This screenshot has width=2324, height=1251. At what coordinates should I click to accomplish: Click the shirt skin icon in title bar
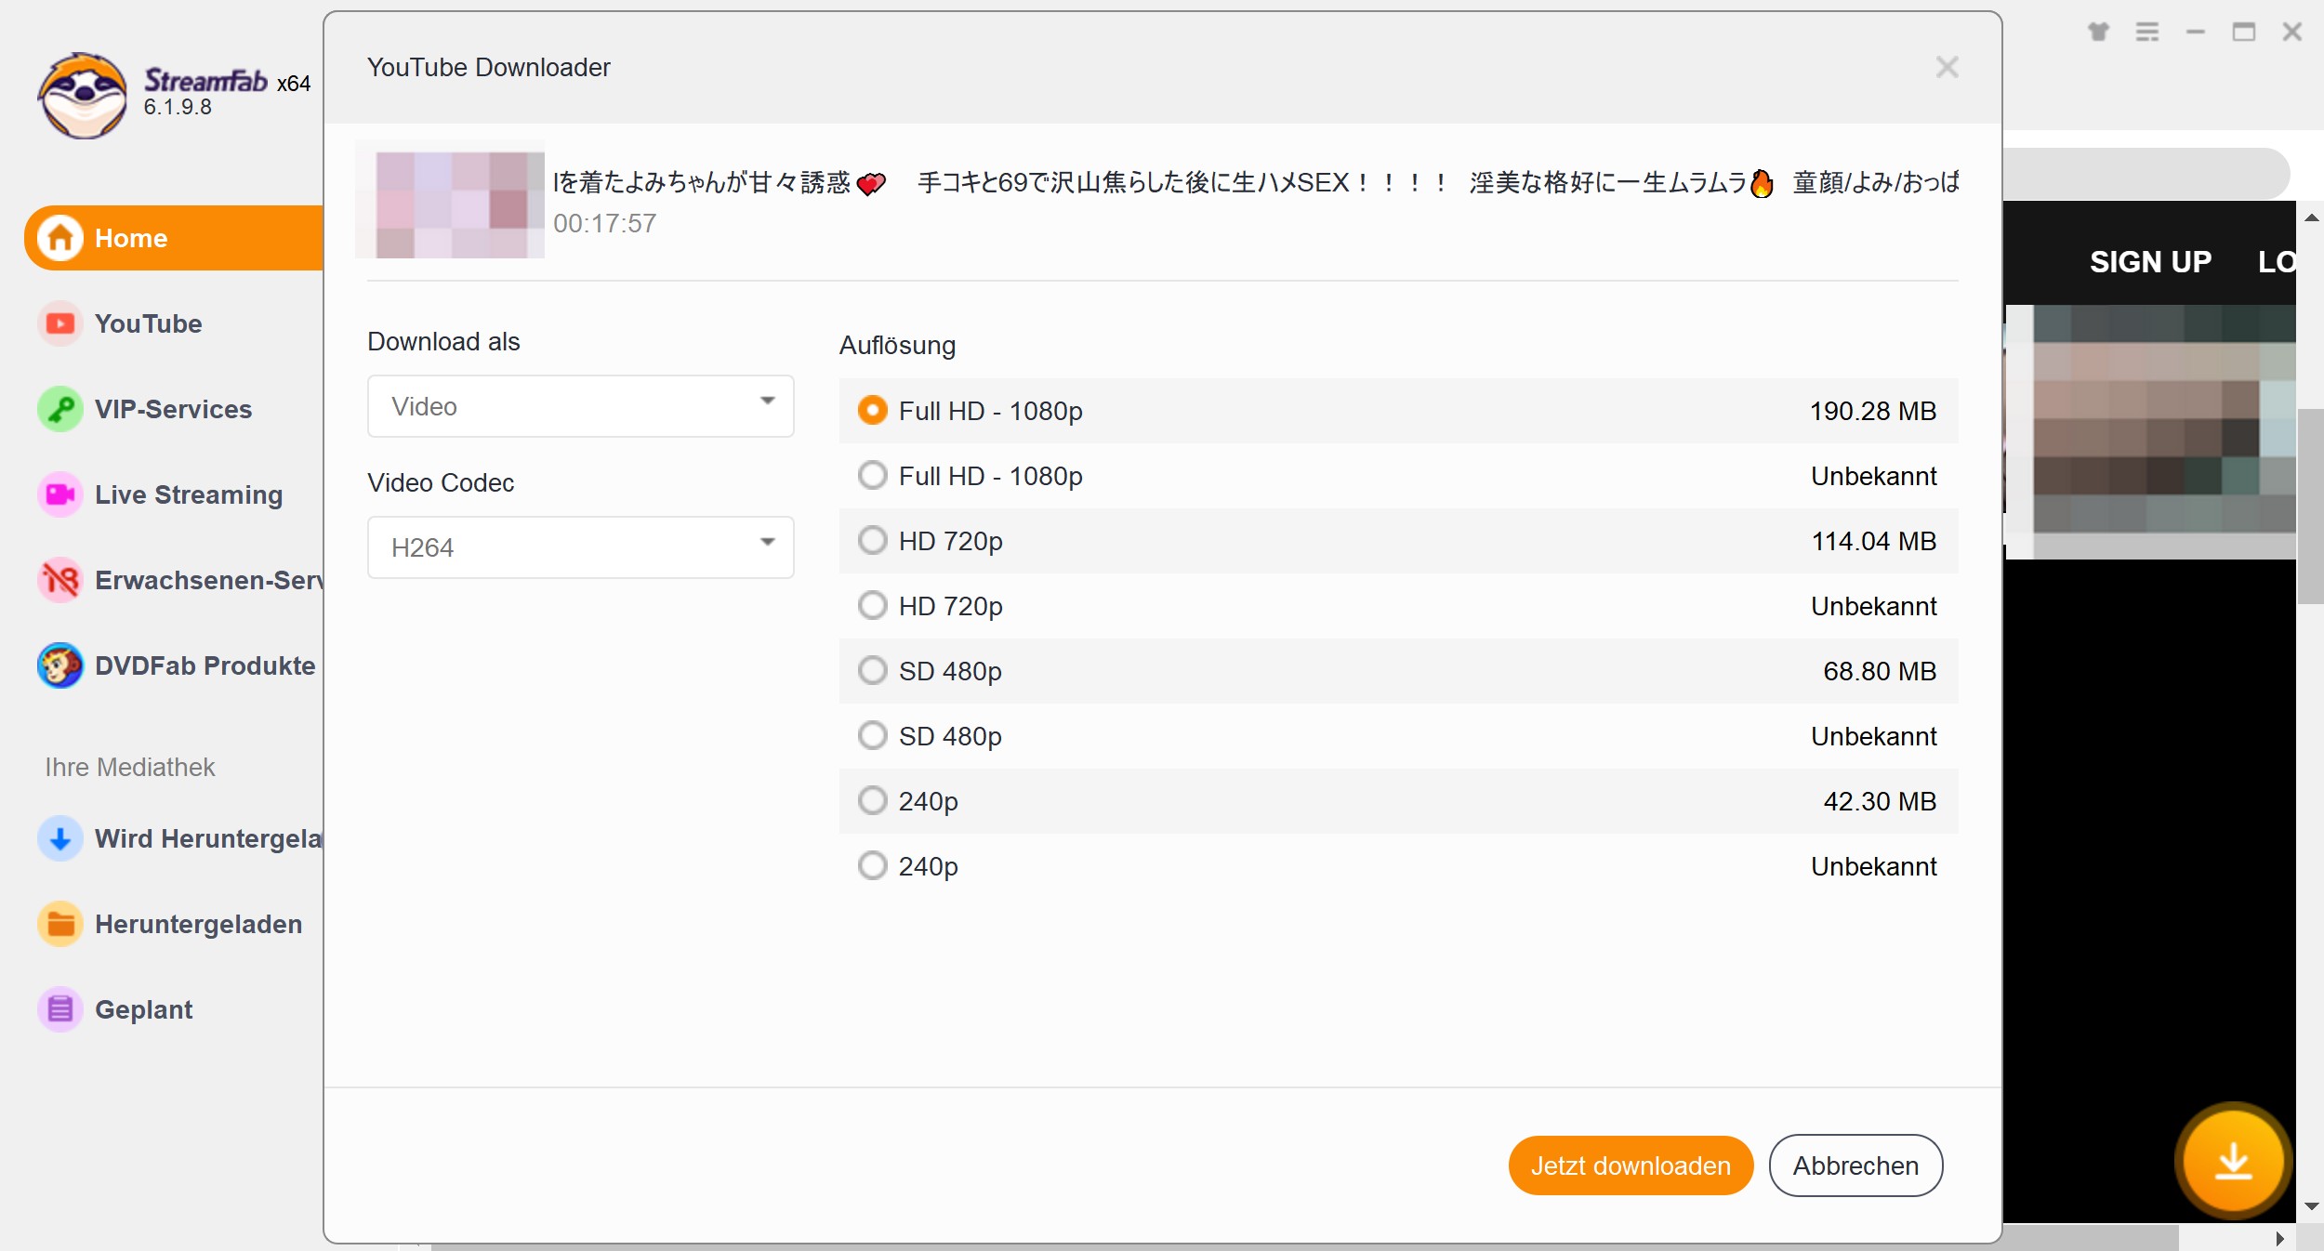click(2098, 32)
